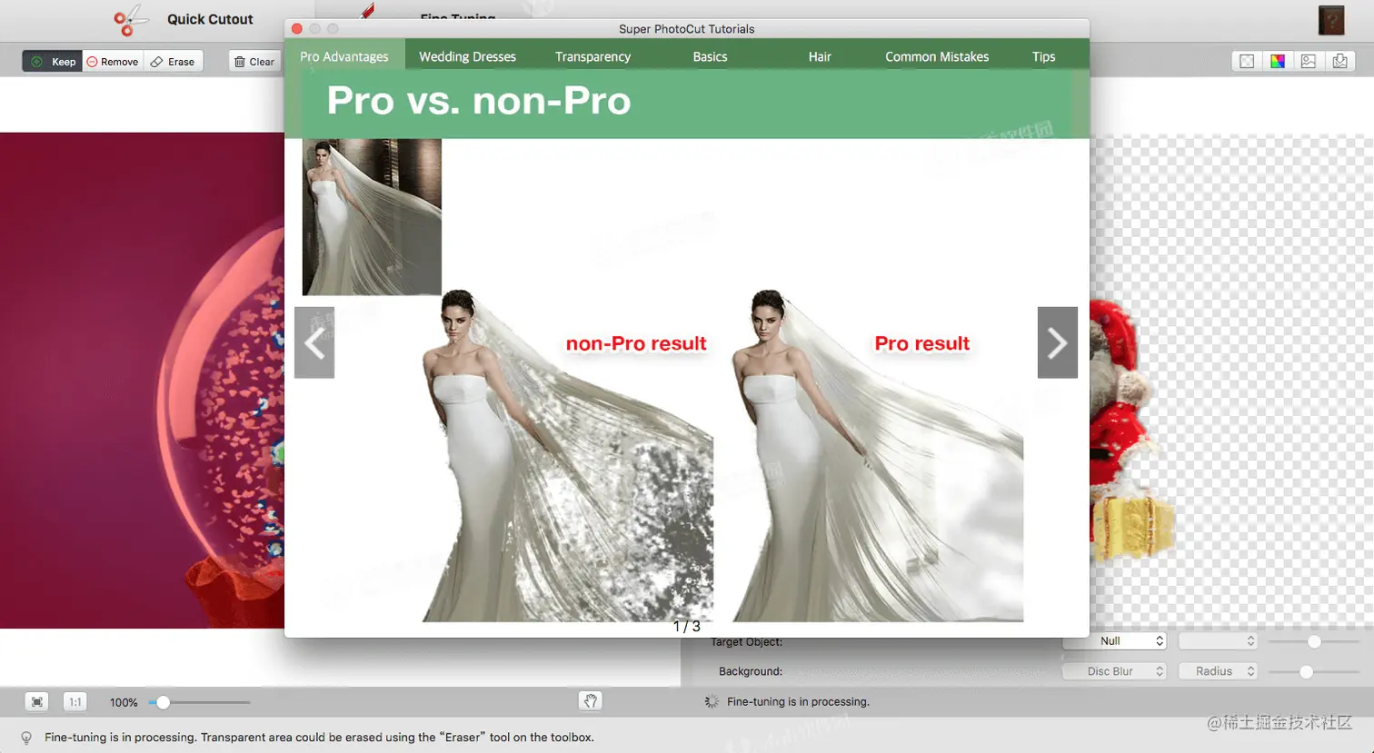Open the Wedding Dresses tutorial tab
The image size is (1374, 753).
point(467,56)
